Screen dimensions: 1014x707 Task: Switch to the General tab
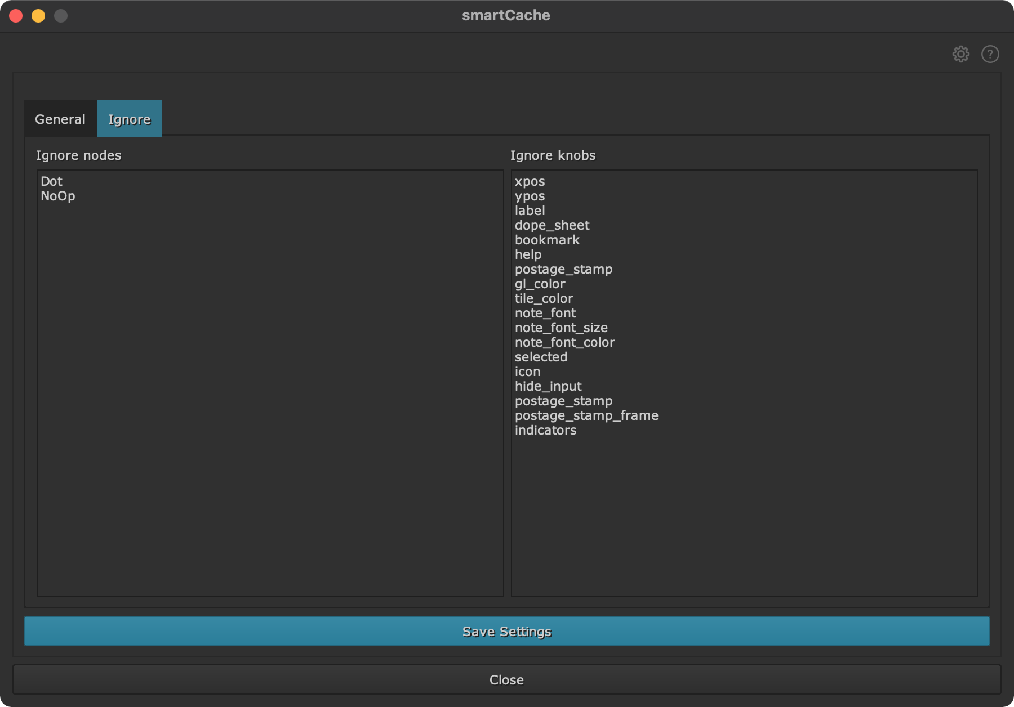pos(60,119)
